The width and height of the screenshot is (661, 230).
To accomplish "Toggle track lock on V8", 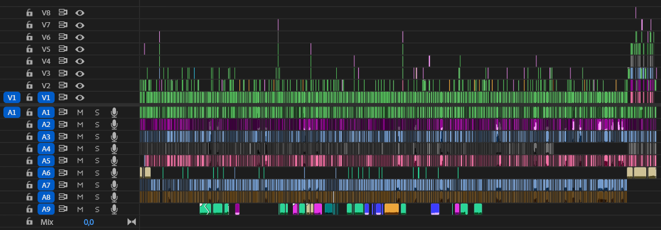I will click(29, 13).
